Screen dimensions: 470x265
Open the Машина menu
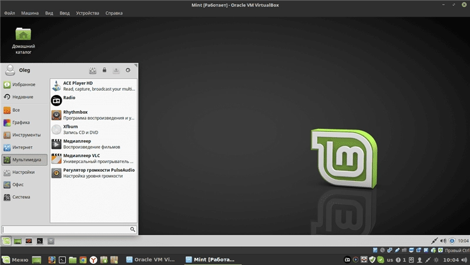coord(30,13)
